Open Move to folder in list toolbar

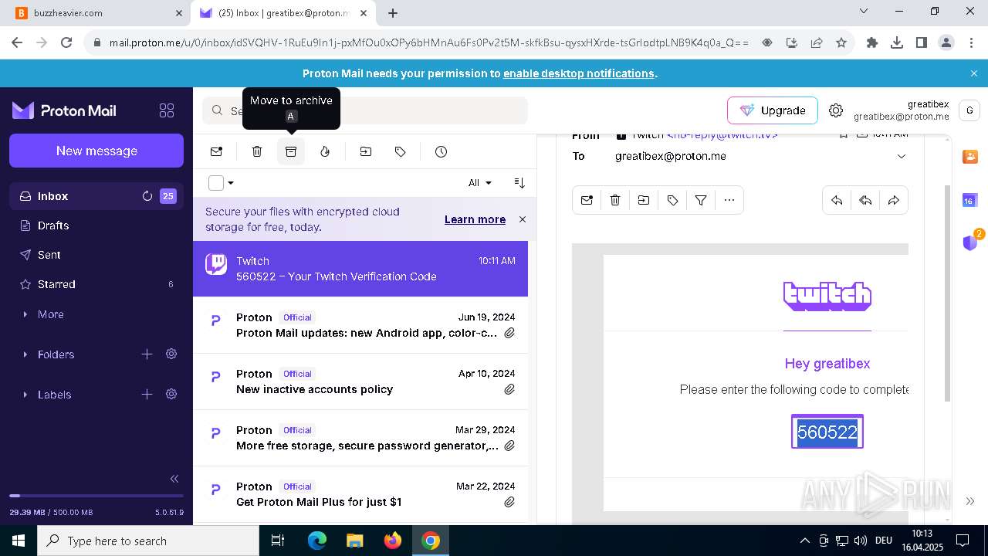(x=366, y=151)
